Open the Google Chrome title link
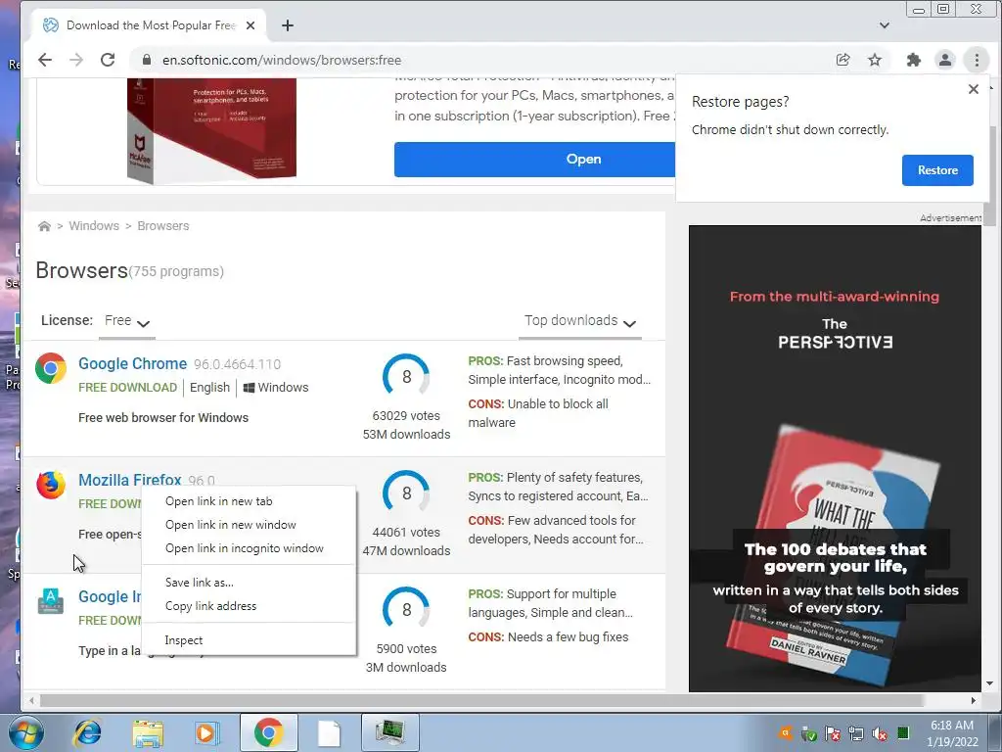The width and height of the screenshot is (1002, 752). point(132,364)
